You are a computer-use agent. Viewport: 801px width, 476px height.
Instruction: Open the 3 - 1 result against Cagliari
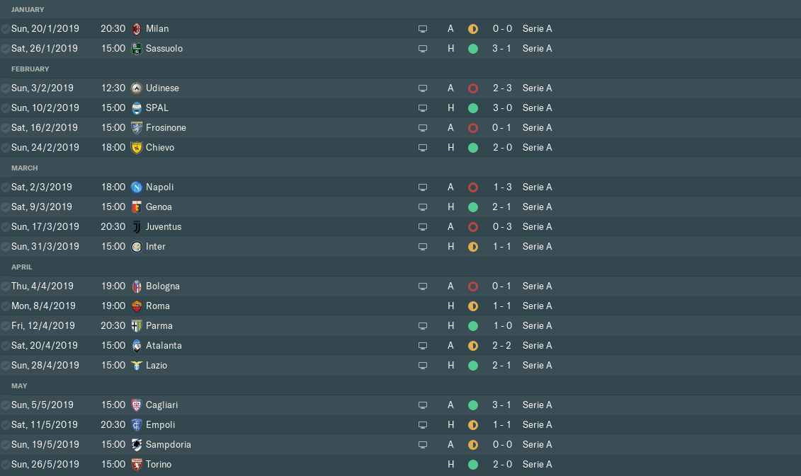tap(502, 405)
